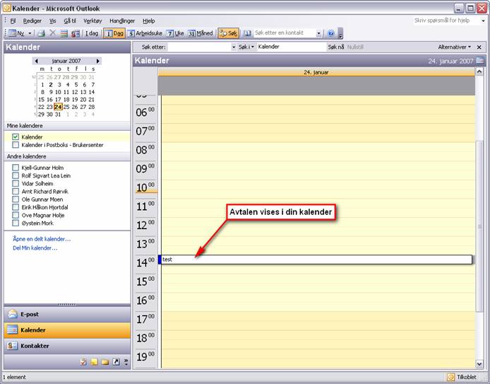Open the Gå til menu
Viewport: 490px width, 384px height.
70,21
